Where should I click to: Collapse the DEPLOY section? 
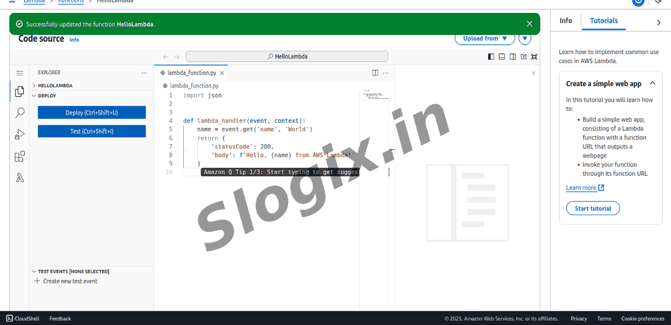[x=46, y=95]
